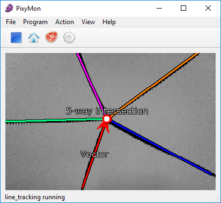The height and width of the screenshot is (203, 221).
Task: Open the View menu
Action: [x=88, y=22]
